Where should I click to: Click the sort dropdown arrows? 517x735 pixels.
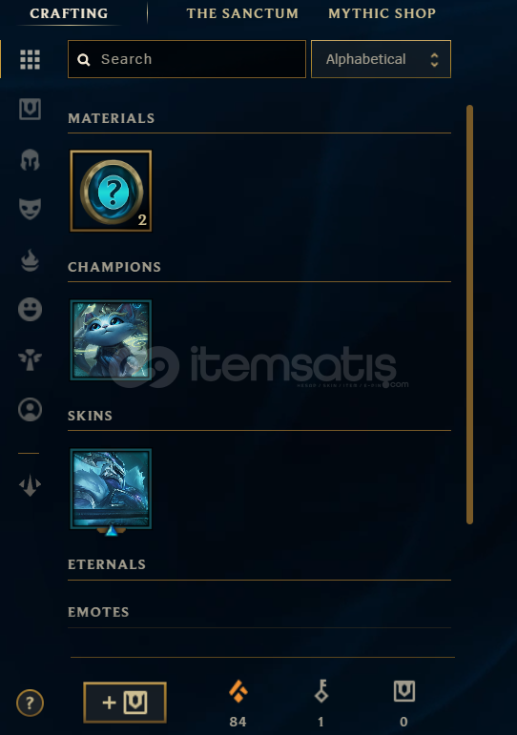(x=434, y=59)
